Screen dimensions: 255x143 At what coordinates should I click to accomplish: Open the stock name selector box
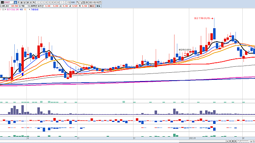tap(9, 2)
